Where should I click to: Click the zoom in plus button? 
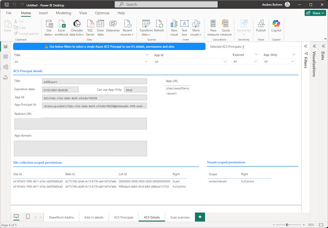pos(304,225)
